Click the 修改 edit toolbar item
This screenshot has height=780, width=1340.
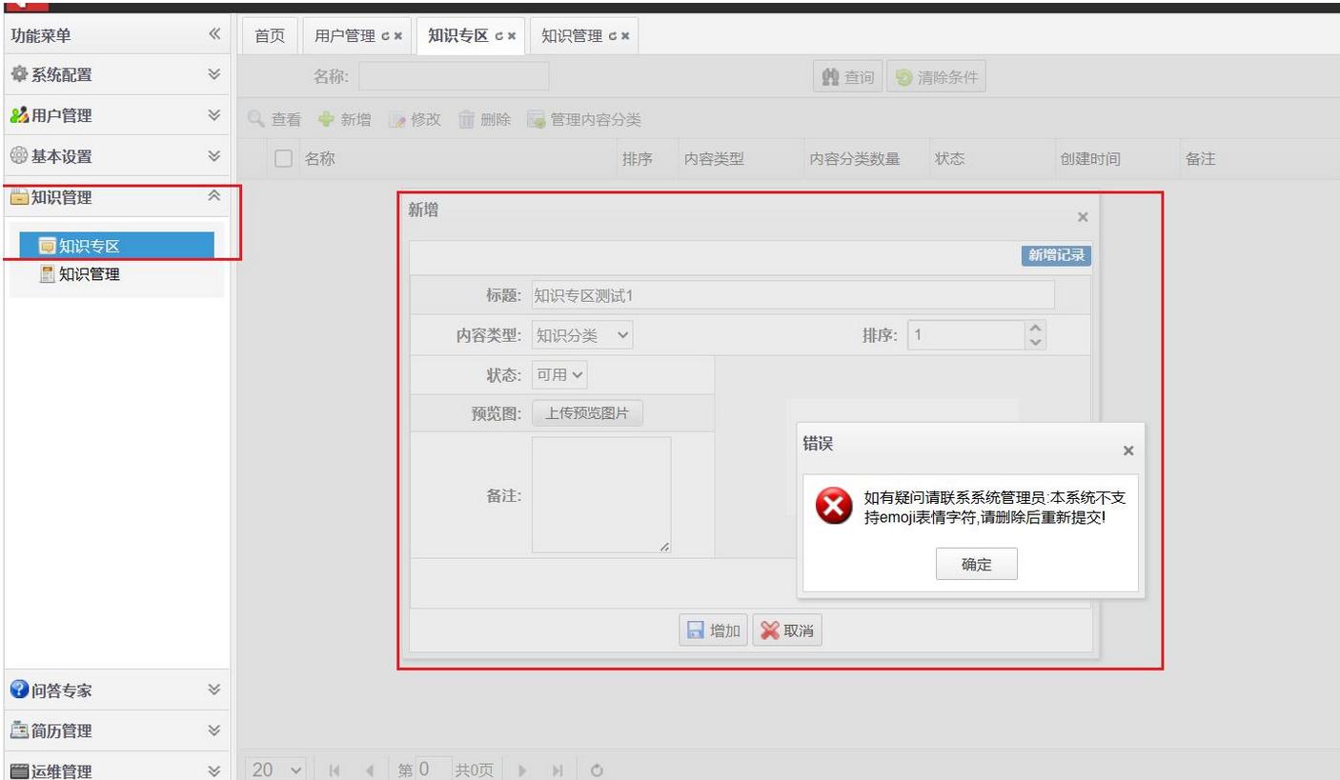click(415, 119)
